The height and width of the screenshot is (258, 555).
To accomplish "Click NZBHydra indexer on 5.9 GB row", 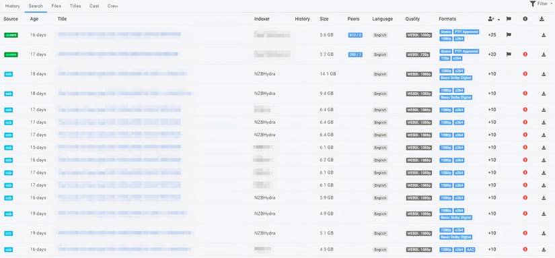I will [x=265, y=198].
